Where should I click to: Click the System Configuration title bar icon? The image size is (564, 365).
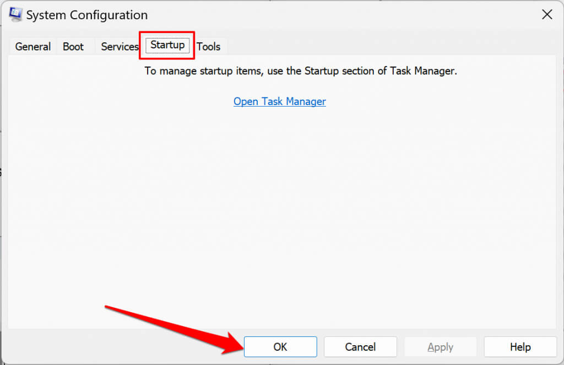15,15
